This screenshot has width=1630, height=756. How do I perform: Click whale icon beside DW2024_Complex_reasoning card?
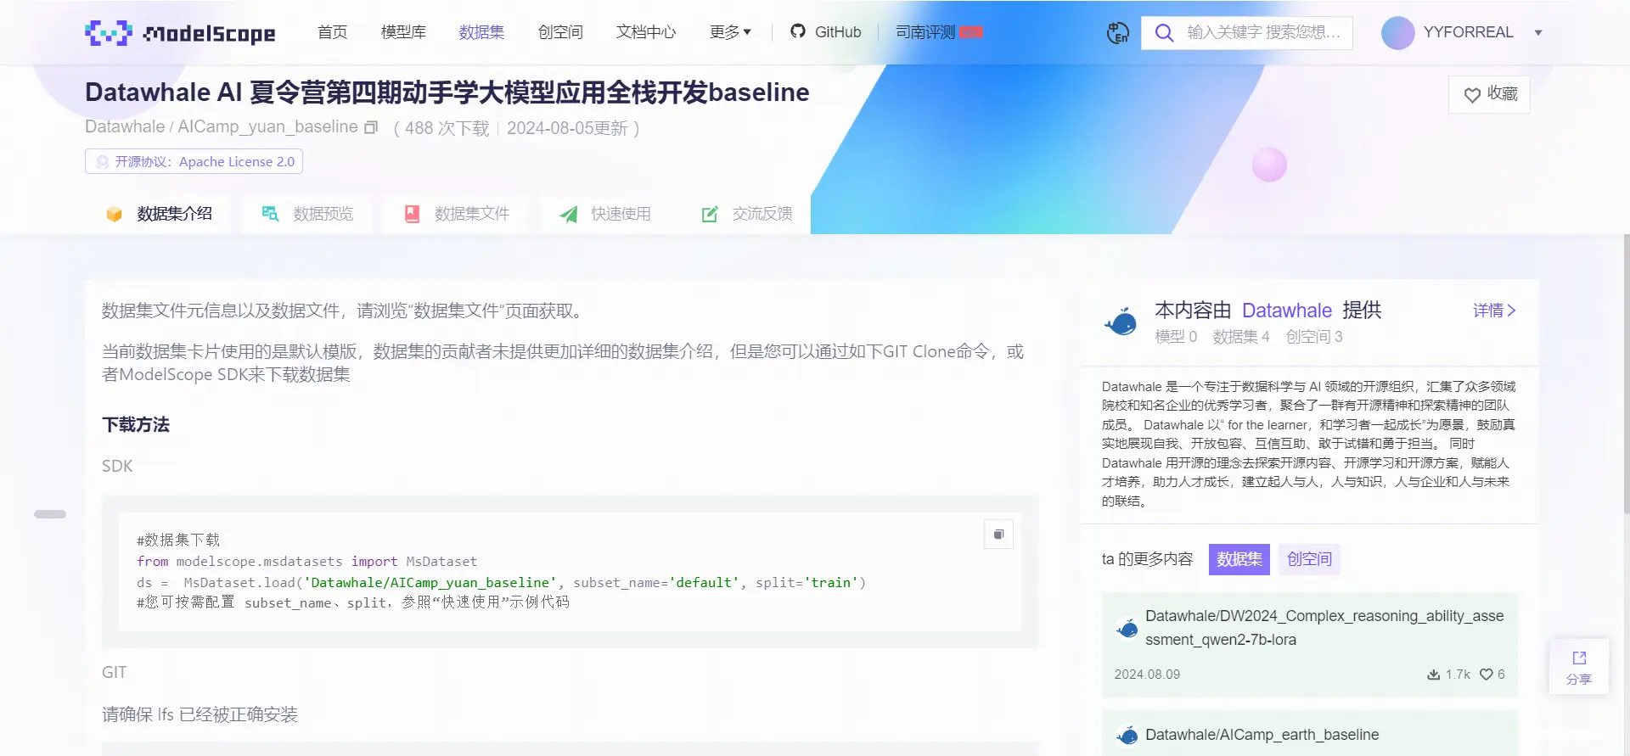click(1127, 629)
